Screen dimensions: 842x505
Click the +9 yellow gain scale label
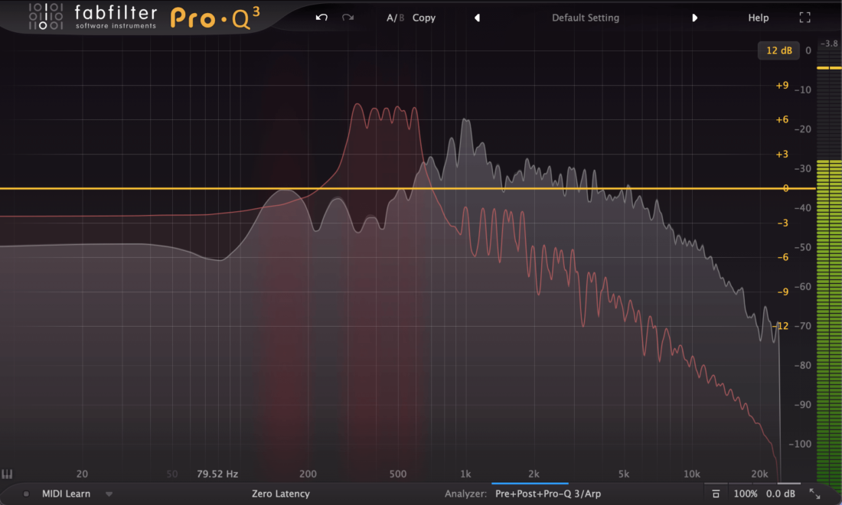[x=782, y=86]
